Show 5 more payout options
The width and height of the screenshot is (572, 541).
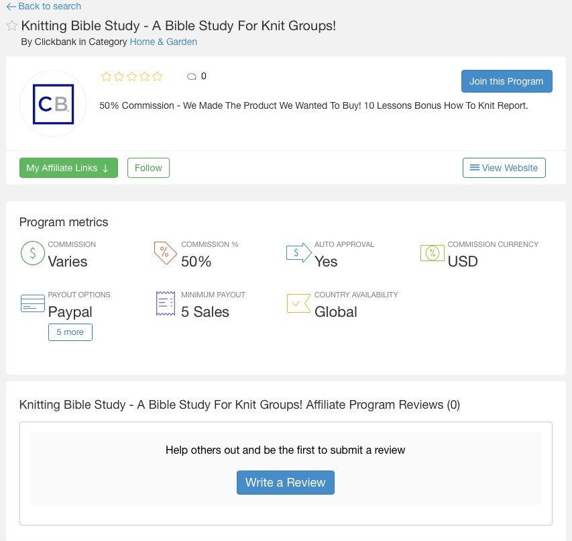coord(70,332)
